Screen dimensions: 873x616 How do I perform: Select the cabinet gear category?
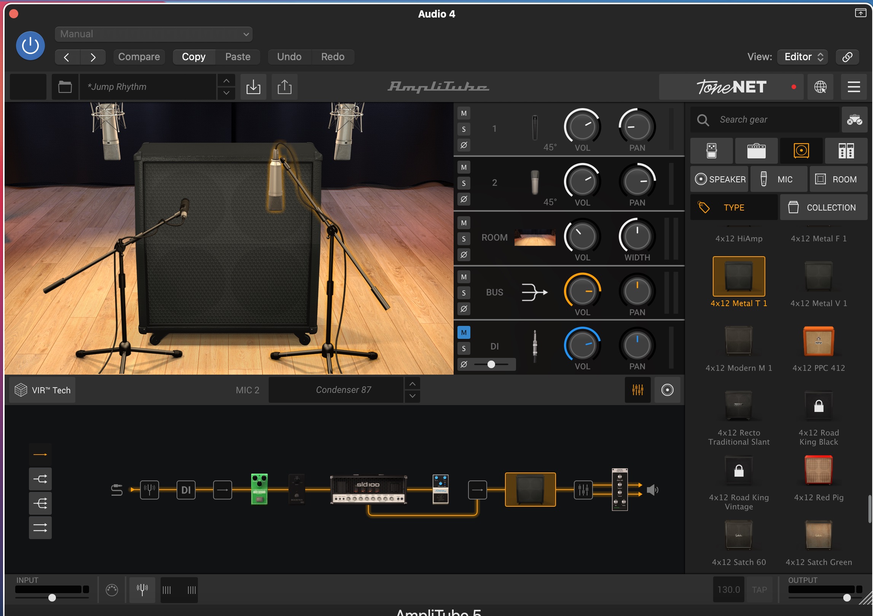[x=801, y=151]
